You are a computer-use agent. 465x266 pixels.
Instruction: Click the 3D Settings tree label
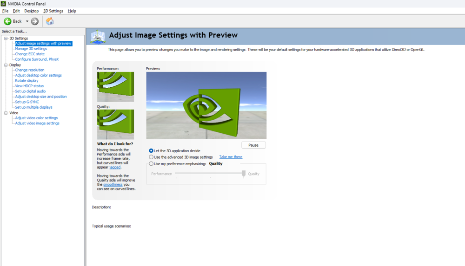click(x=19, y=38)
